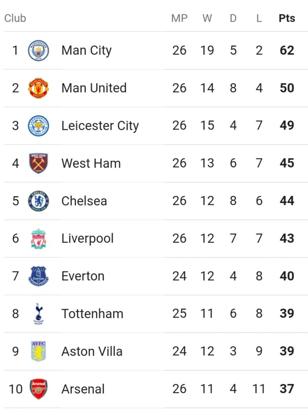The height and width of the screenshot is (410, 308).
Task: Open the Tottenham team name link
Action: coord(92,314)
